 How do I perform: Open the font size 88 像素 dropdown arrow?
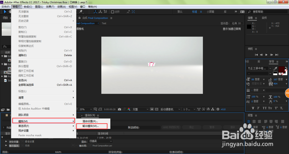(264, 79)
